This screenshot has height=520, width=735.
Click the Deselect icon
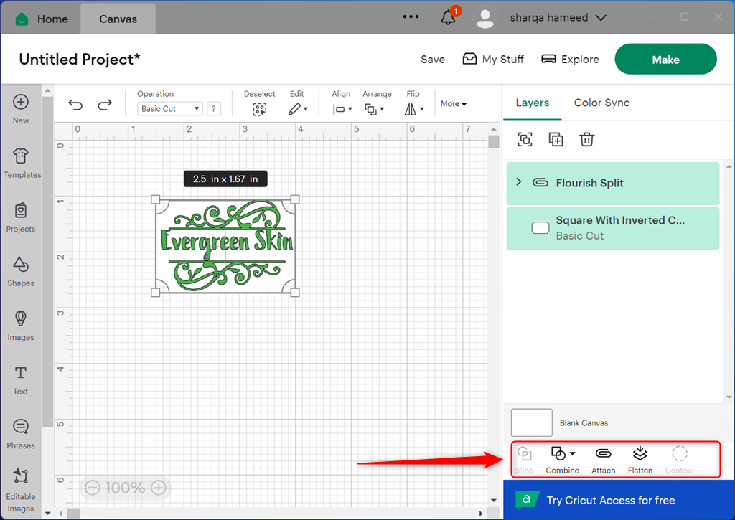(x=259, y=109)
